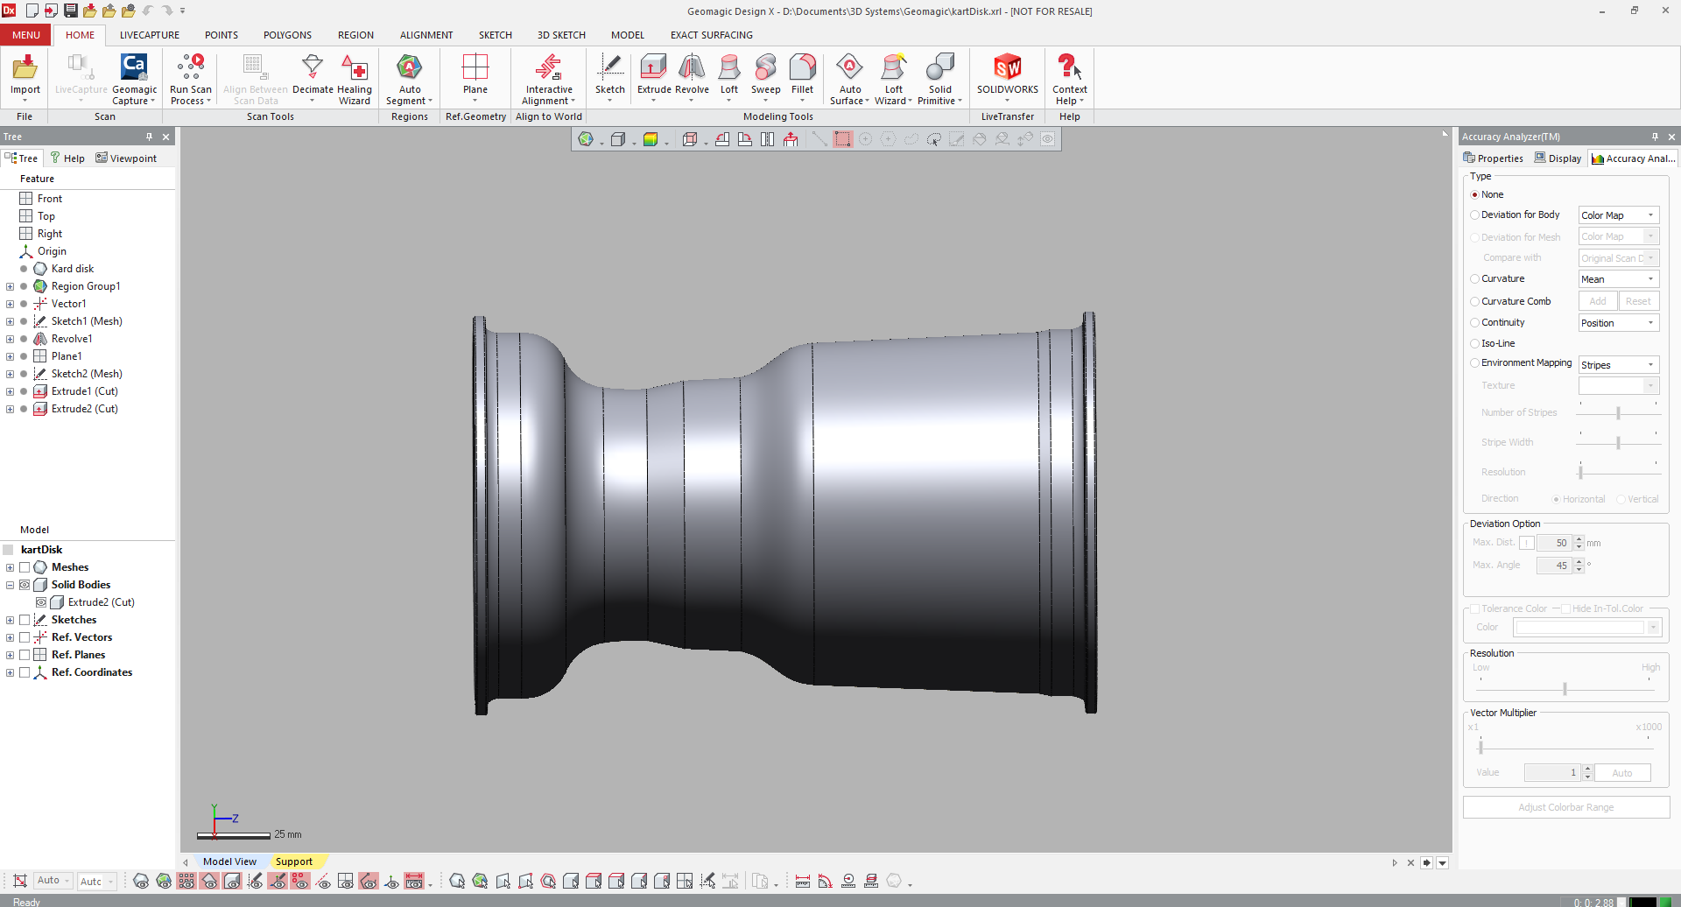Toggle visibility checkbox for Meshes

click(x=25, y=567)
